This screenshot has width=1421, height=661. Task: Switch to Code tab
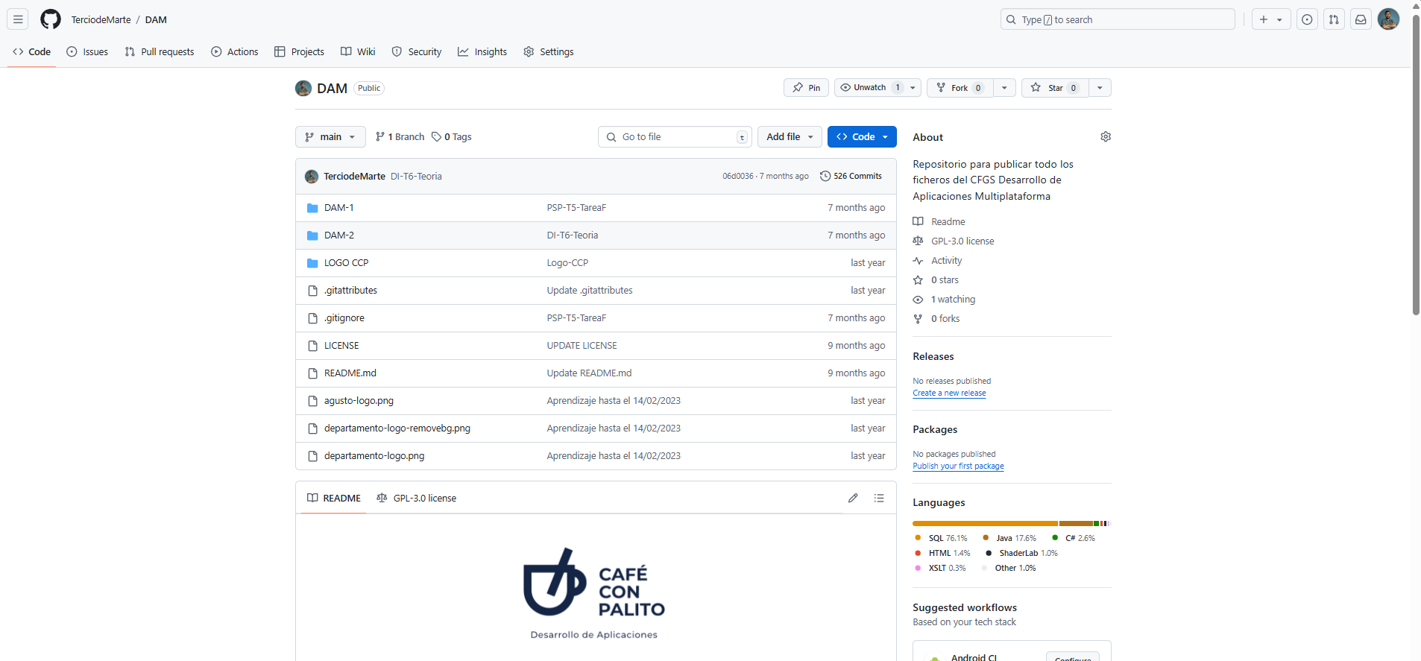tap(31, 51)
